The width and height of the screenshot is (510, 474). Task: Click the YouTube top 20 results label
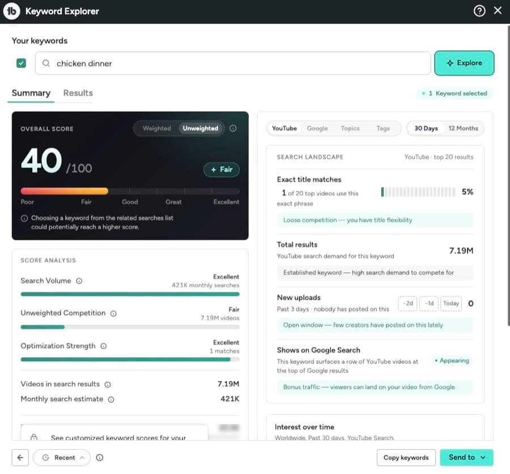point(439,157)
